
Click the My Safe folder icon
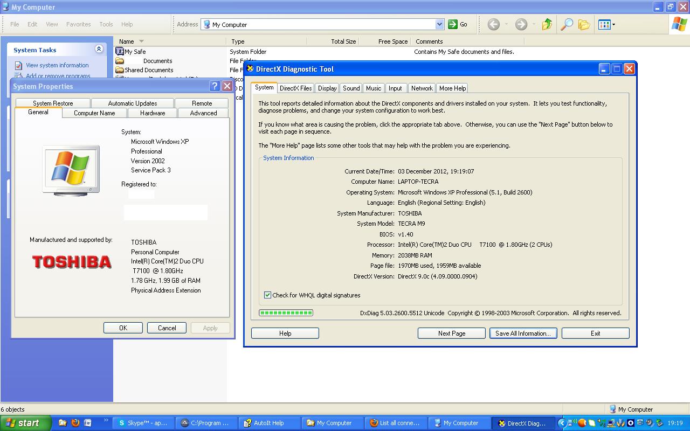pyautogui.click(x=120, y=52)
